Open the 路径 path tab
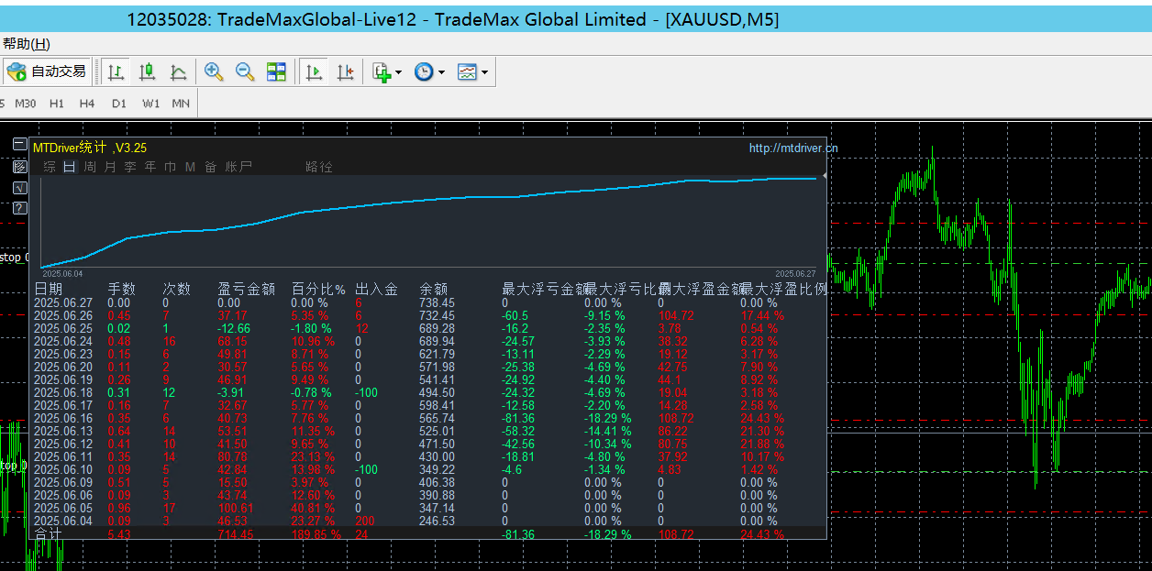The image size is (1152, 571). [x=319, y=167]
